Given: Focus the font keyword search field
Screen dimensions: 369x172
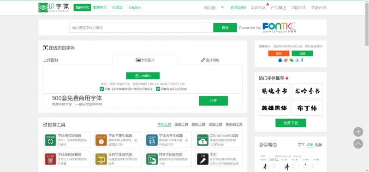Looking at the screenshot, I should click(141, 28).
